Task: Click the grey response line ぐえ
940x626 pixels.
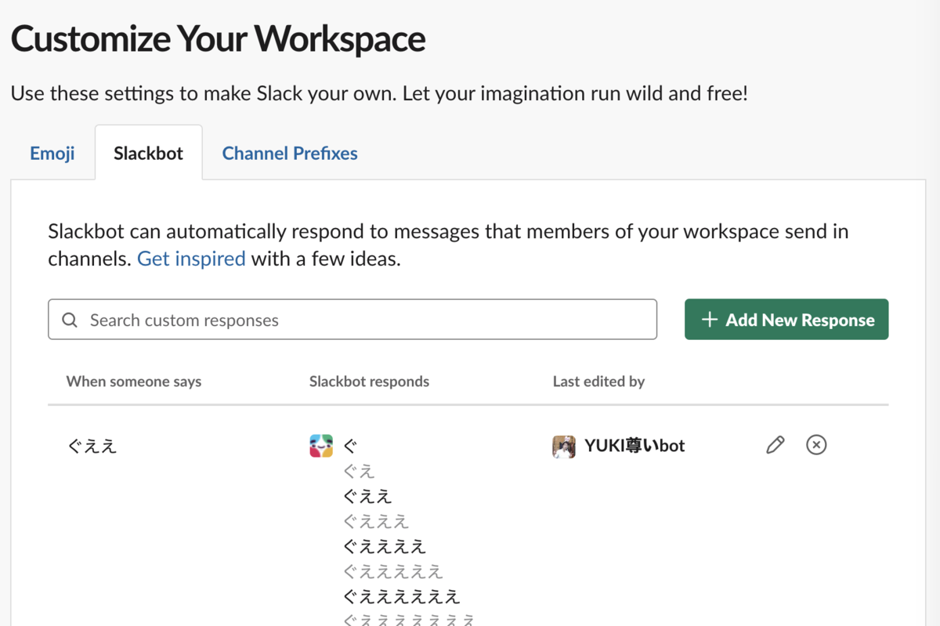Action: 360,471
